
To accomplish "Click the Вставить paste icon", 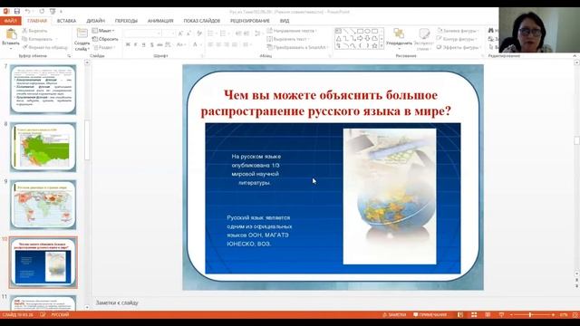I will click(x=11, y=34).
